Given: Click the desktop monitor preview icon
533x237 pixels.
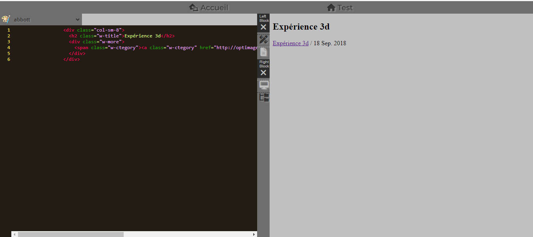Looking at the screenshot, I should 264,85.
